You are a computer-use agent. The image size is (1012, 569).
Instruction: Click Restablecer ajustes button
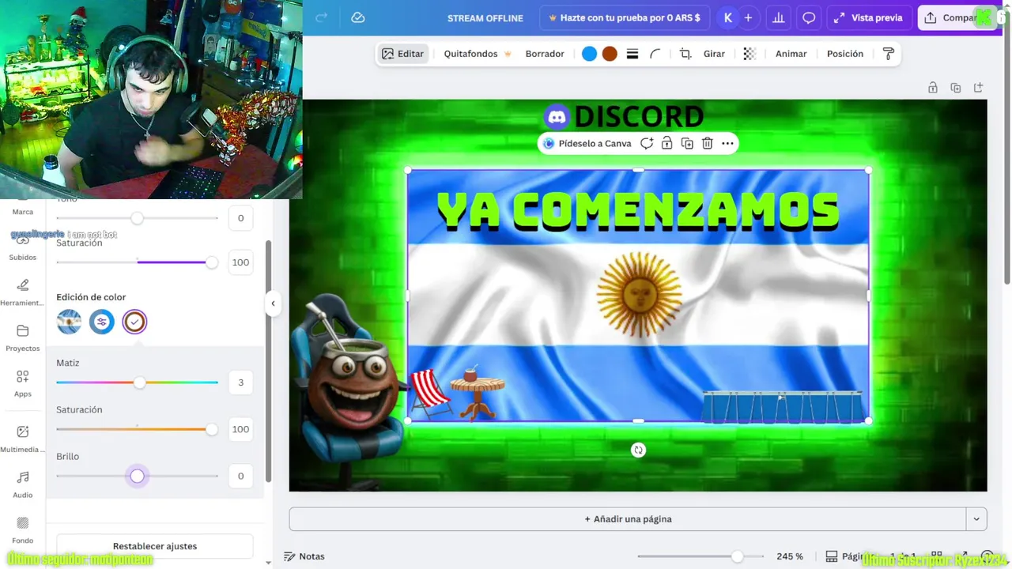(x=155, y=546)
